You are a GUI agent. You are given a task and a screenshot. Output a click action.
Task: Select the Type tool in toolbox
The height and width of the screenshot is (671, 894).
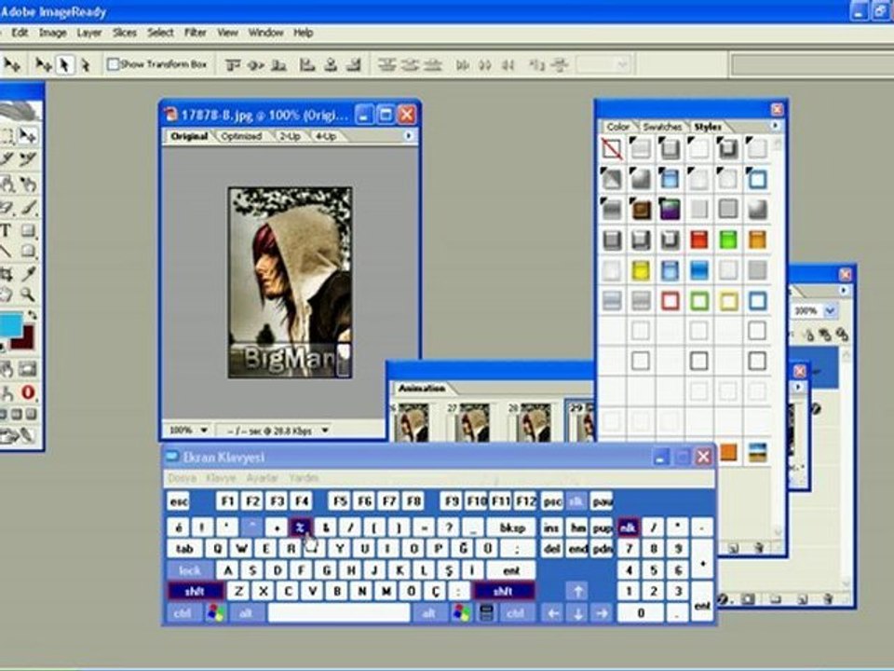[7, 230]
